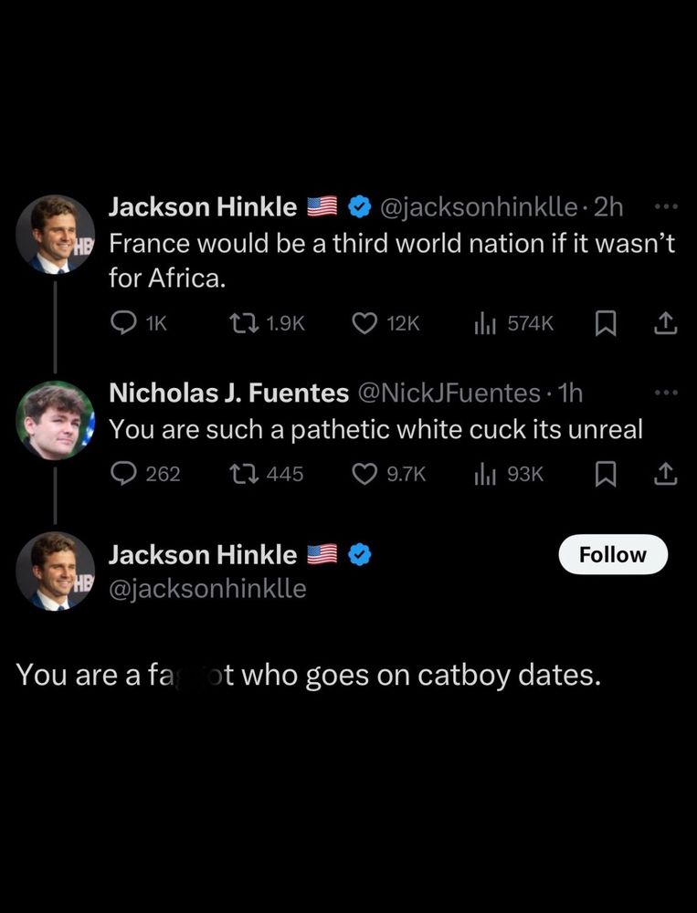The width and height of the screenshot is (697, 913).
Task: Open more options on Fuentes's reply
Action: tap(666, 393)
